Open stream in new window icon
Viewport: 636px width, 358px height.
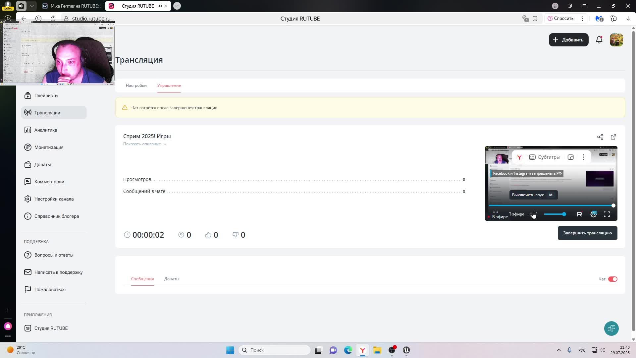(x=613, y=137)
